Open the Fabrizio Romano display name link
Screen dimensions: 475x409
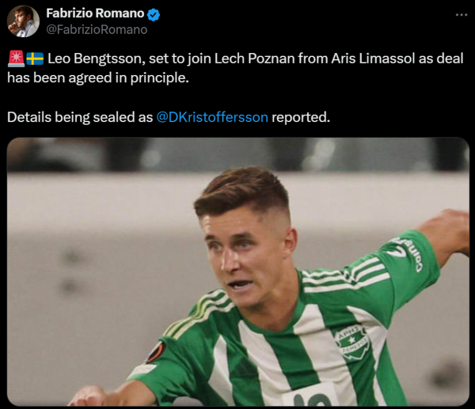pyautogui.click(x=95, y=13)
